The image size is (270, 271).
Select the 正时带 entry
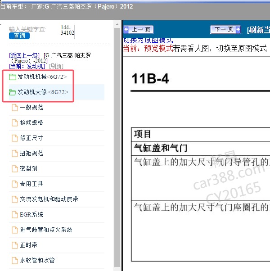pos(28,245)
